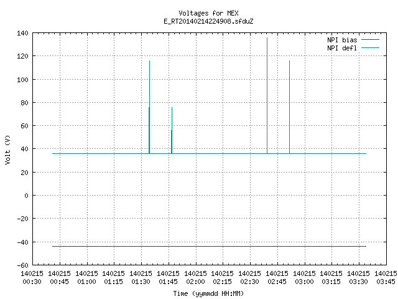Click the x-axis time label 02:00

click(195, 282)
